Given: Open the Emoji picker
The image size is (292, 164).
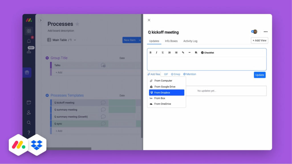Looking at the screenshot, I should tap(176, 74).
